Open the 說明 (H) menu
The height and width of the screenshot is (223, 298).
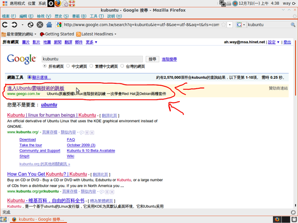114,16
